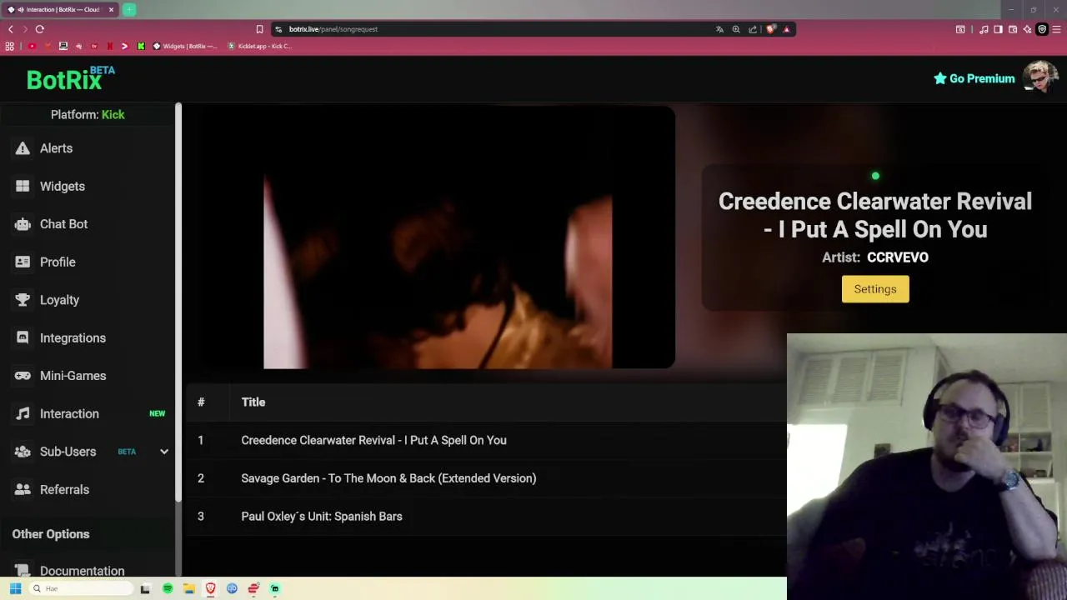The height and width of the screenshot is (600, 1067).
Task: Go back in browser history
Action: [10, 29]
